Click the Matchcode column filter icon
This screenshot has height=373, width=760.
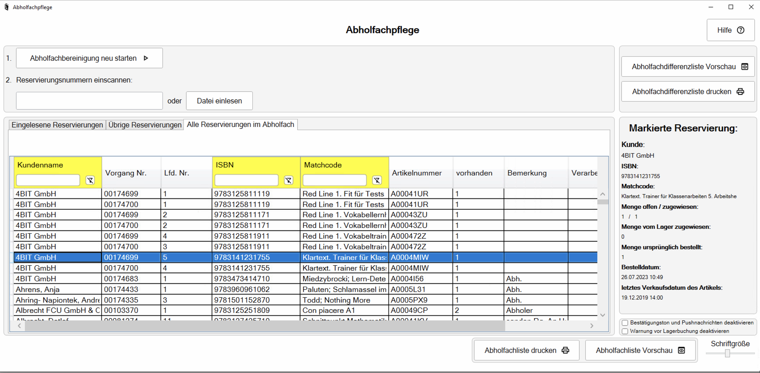pyautogui.click(x=377, y=180)
